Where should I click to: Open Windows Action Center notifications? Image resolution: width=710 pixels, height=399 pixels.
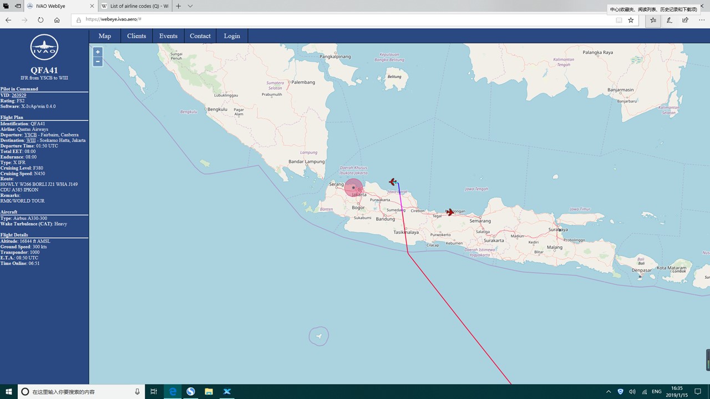698,391
